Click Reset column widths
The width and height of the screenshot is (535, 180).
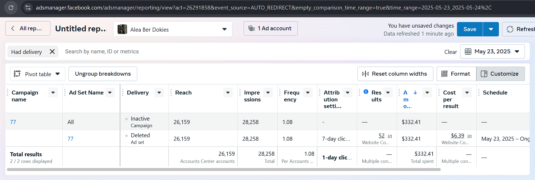[395, 74]
